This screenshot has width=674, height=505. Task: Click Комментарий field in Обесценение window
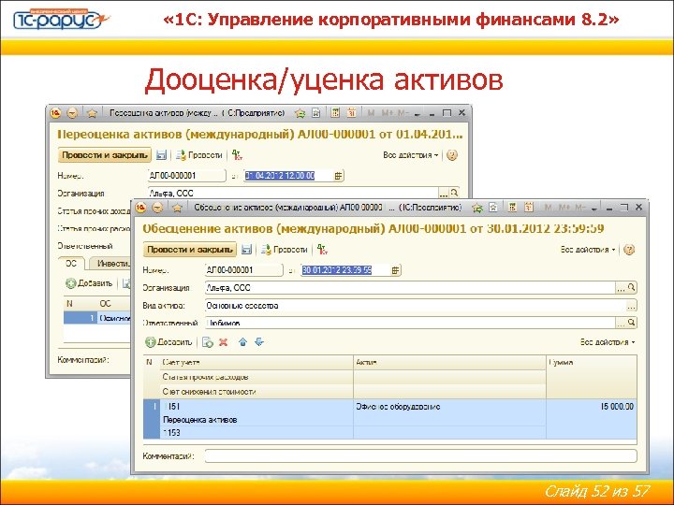(x=421, y=456)
